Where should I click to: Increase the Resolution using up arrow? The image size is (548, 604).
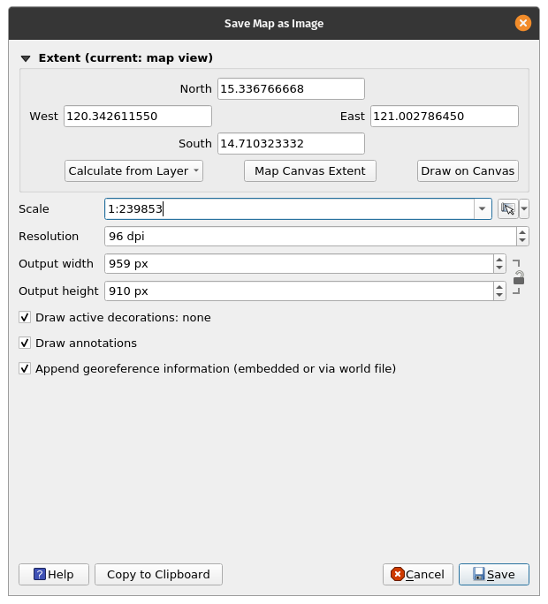point(522,232)
